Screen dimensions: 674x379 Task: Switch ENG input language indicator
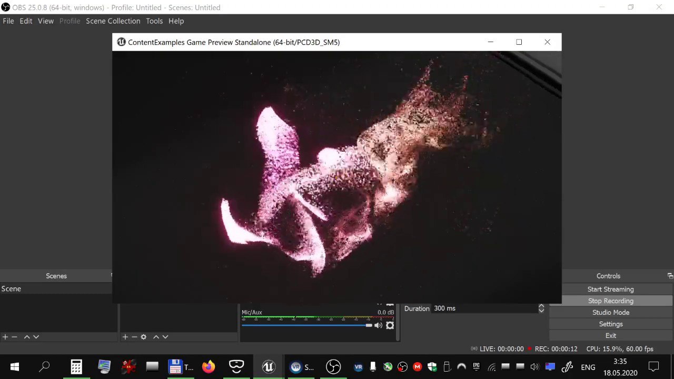pos(588,367)
